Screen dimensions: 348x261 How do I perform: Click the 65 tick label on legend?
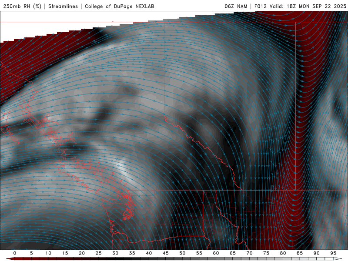click(x=233, y=253)
